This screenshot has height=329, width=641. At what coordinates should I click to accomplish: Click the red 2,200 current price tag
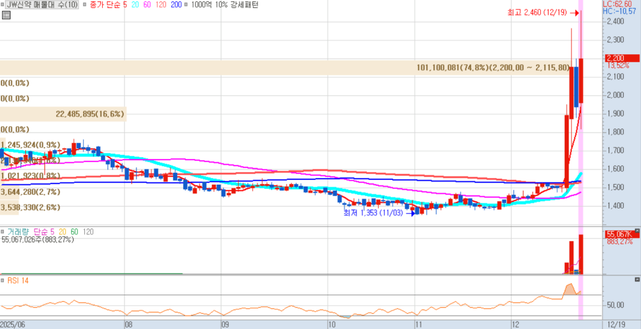click(x=622, y=58)
